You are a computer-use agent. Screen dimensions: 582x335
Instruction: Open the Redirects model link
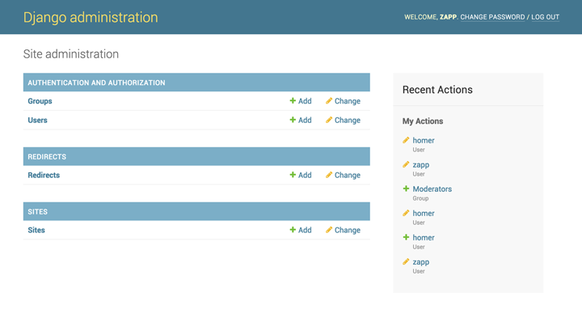point(44,175)
